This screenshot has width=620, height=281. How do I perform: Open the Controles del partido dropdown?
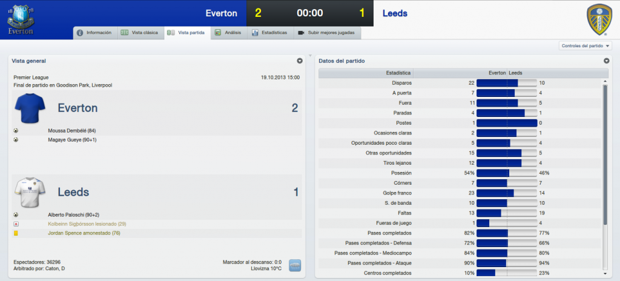click(585, 46)
